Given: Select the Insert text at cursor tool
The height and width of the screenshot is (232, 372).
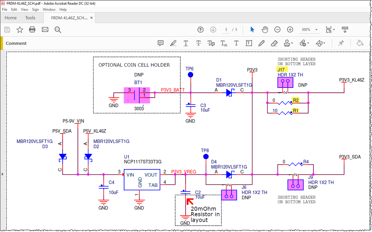Looking at the screenshot, I should 224,43.
